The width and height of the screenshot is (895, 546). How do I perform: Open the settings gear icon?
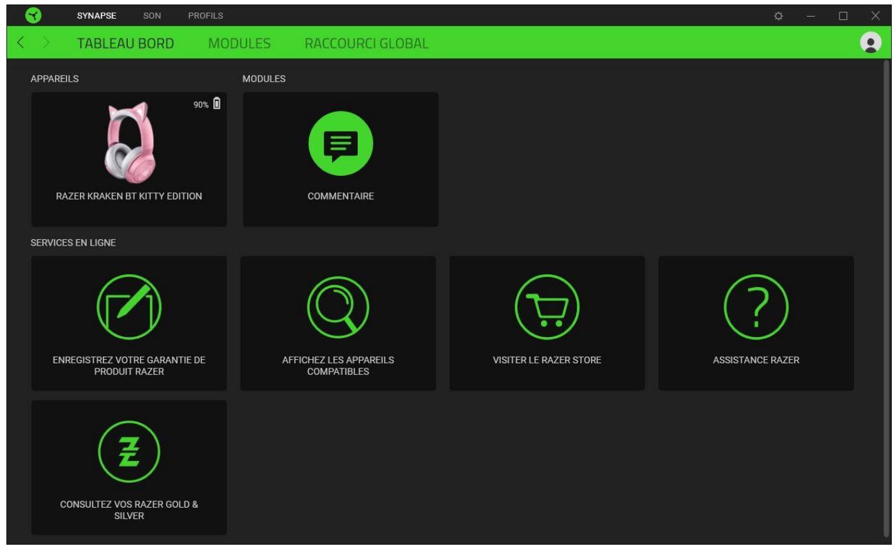[778, 16]
